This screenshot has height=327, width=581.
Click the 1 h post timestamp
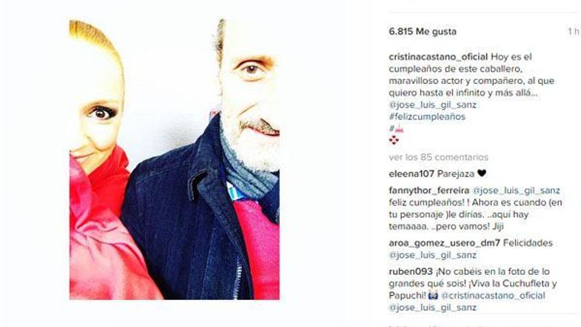tap(574, 32)
